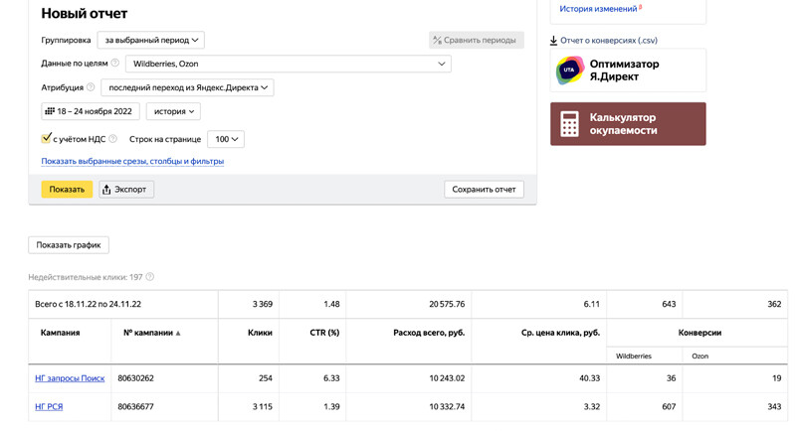This screenshot has width=796, height=431.
Task: Click the Кампания column header
Action: coord(60,333)
